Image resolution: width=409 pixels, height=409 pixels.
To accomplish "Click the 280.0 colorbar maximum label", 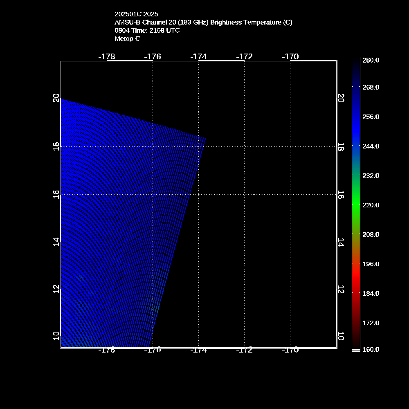I will pyautogui.click(x=371, y=60).
